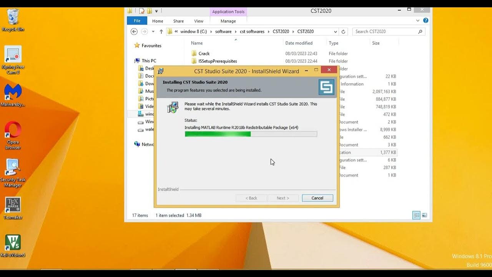This screenshot has width=492, height=277.
Task: Click the InstallShield title bar icon
Action: tap(161, 71)
